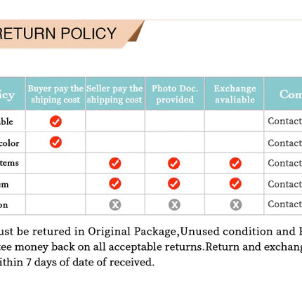Click the gray X under Seller pay the shipping cost
302x302 pixels.
115,204
